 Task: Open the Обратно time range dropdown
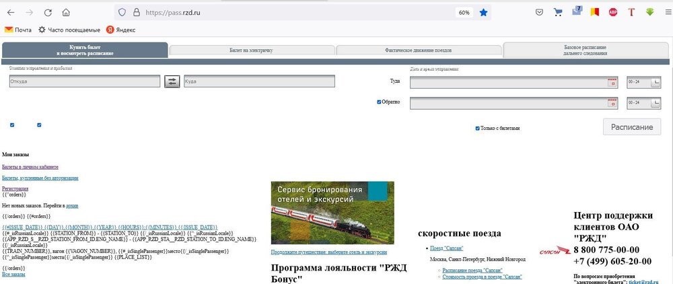[x=644, y=103]
